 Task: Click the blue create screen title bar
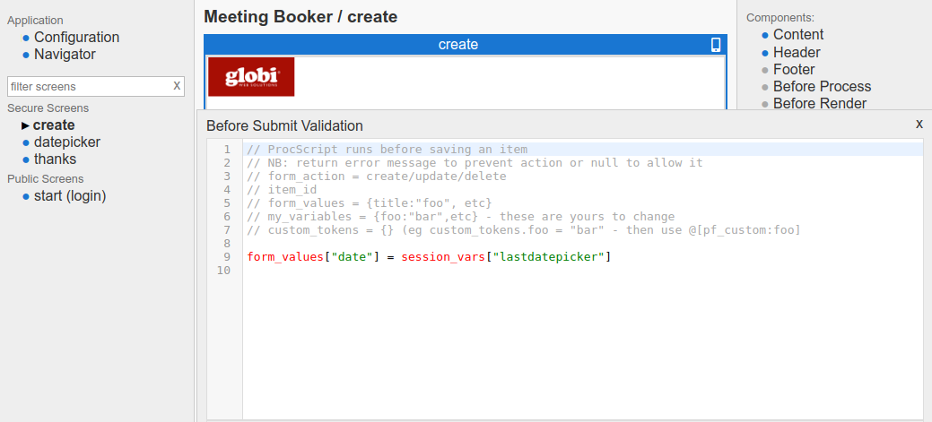(x=457, y=45)
